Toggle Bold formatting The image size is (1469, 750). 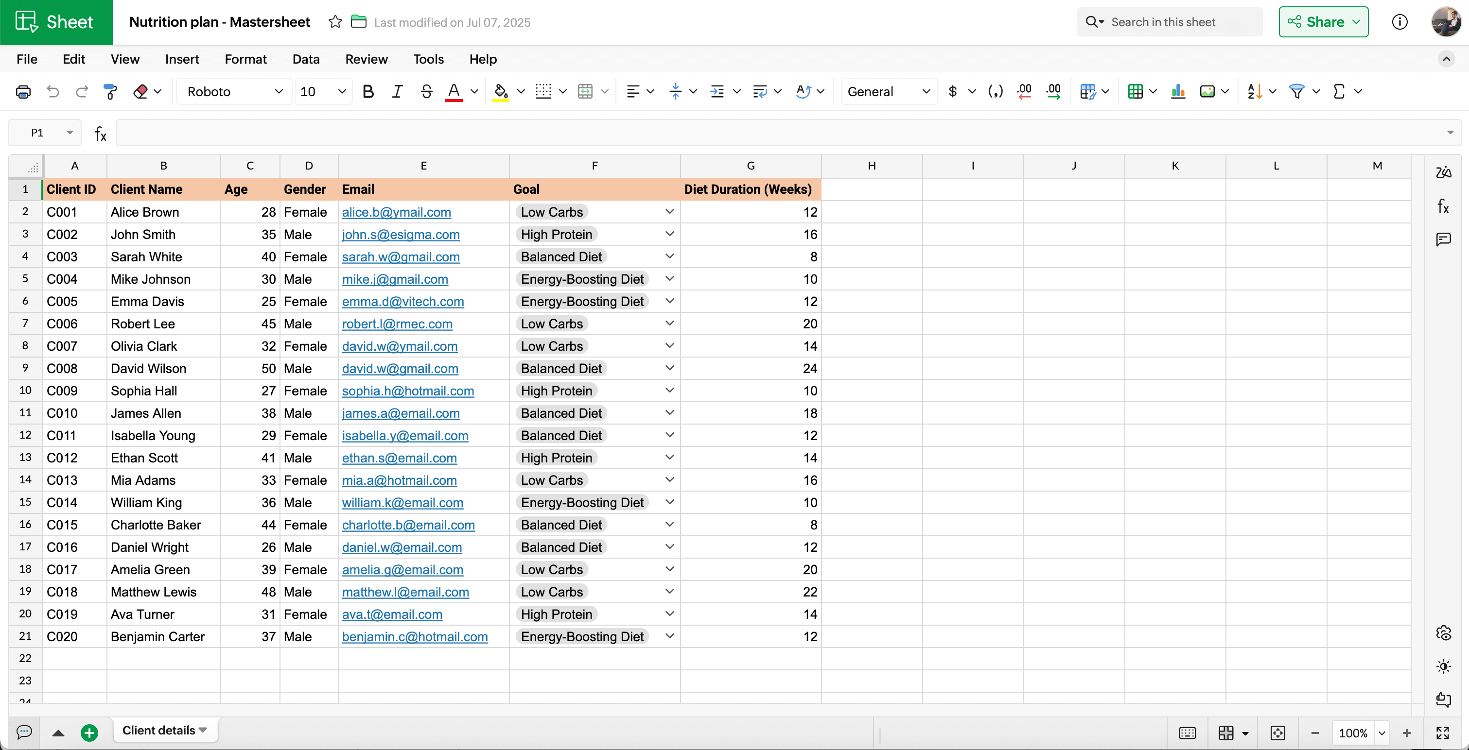coord(368,91)
